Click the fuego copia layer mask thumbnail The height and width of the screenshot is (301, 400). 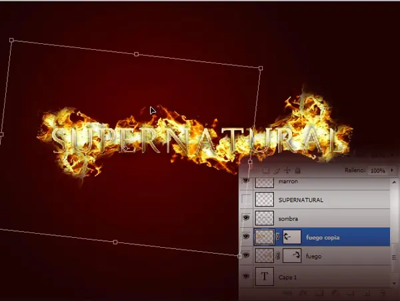point(292,237)
